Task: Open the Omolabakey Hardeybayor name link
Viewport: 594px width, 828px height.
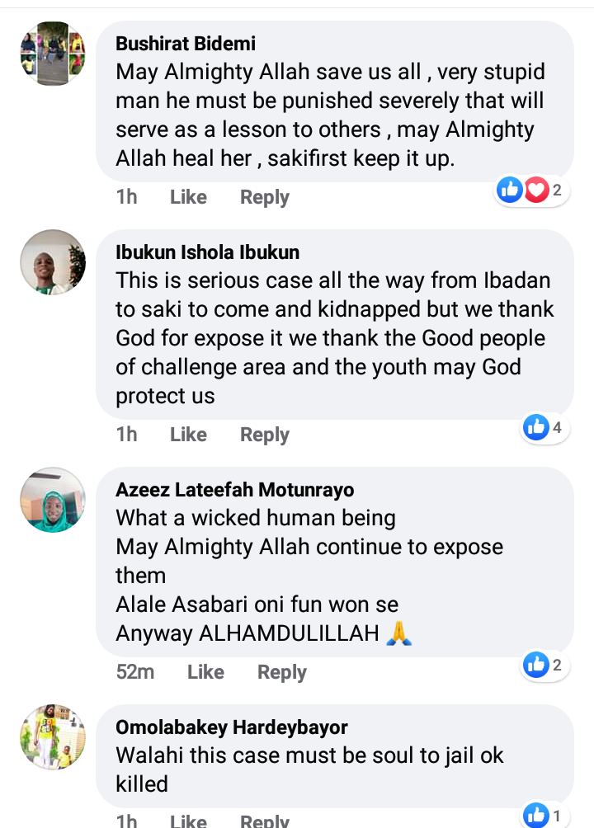Action: (232, 727)
